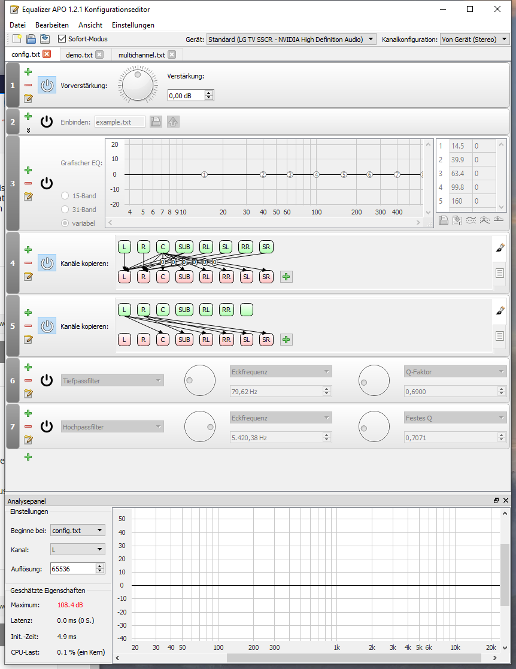Click the red C target channel in row 5
This screenshot has width=516, height=669.
click(162, 340)
